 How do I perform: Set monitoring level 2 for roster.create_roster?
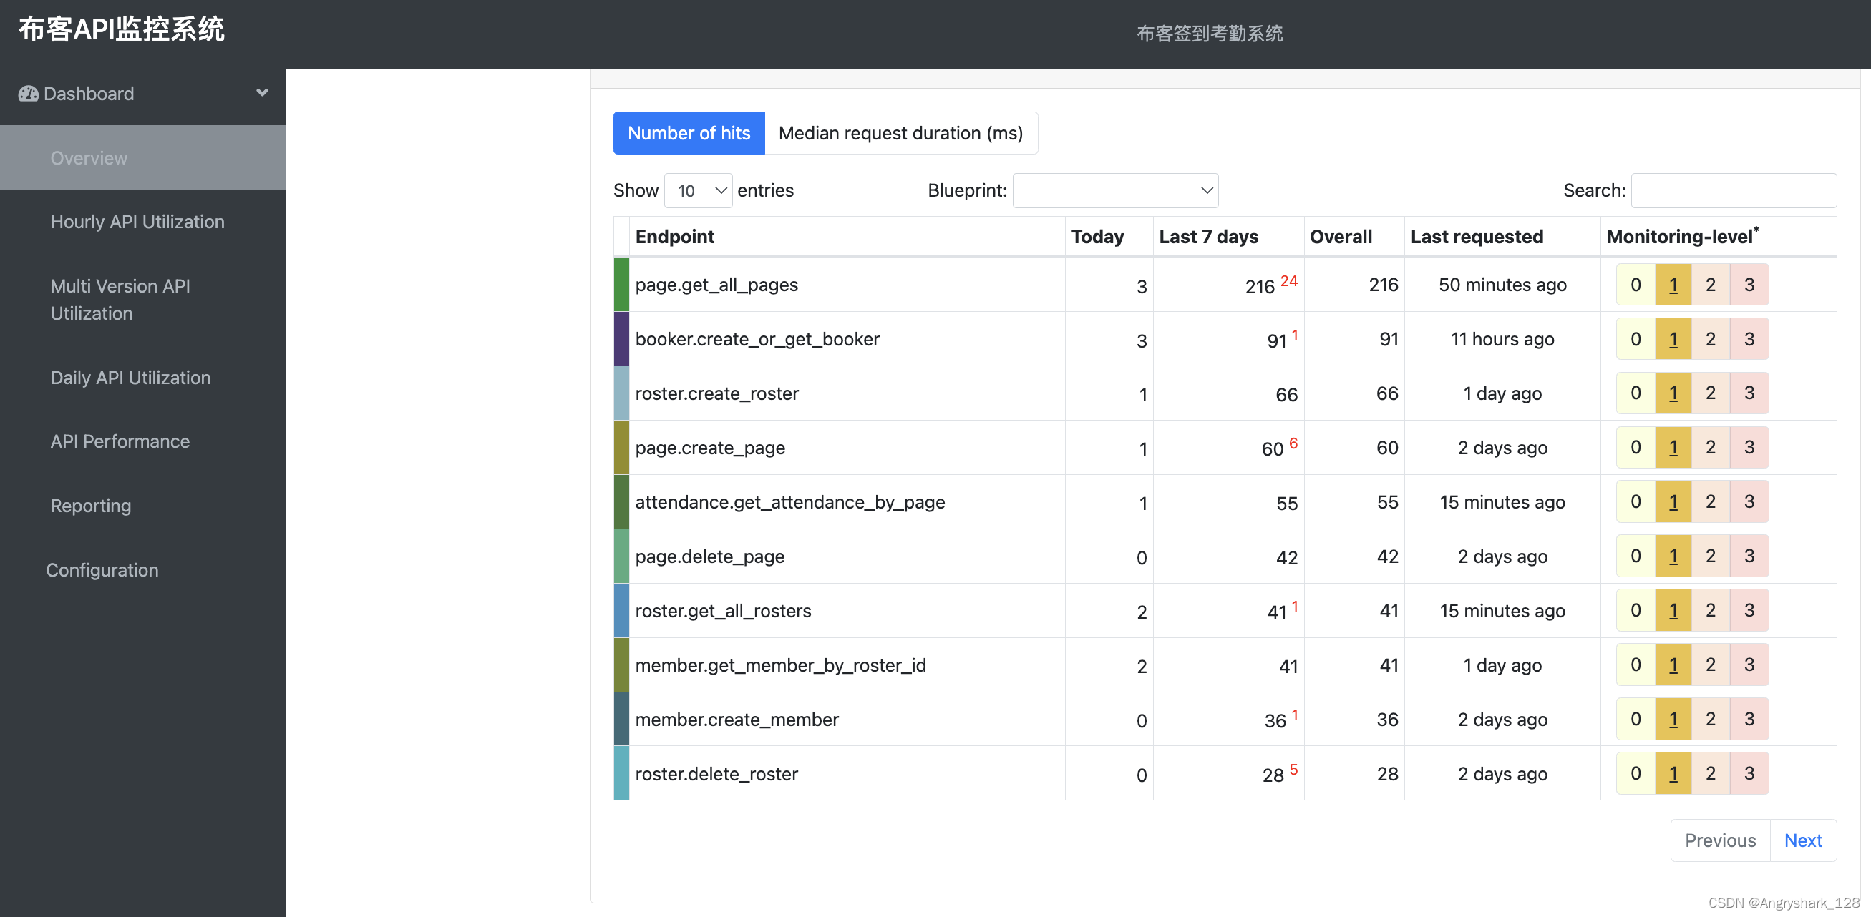[1710, 393]
